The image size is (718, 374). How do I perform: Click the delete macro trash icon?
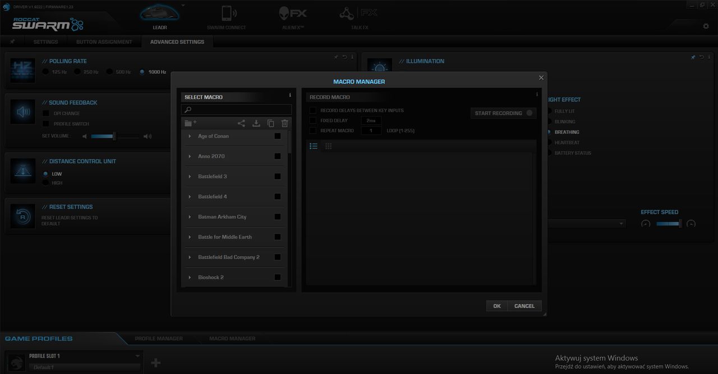[x=285, y=123]
